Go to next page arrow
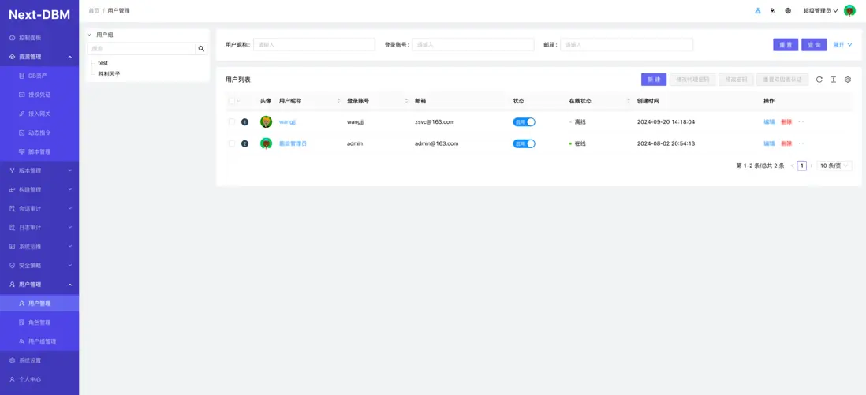866x395 pixels. [x=811, y=166]
